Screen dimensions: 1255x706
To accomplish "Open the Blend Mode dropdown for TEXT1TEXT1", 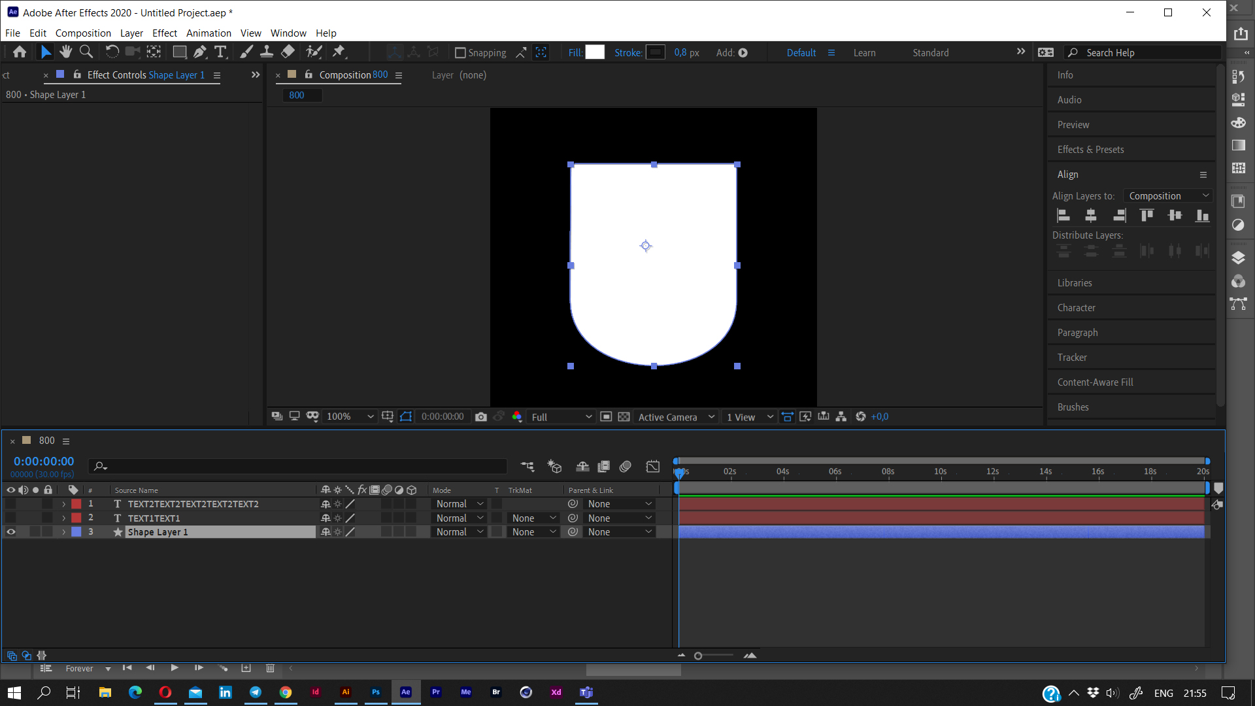I will click(x=458, y=518).
